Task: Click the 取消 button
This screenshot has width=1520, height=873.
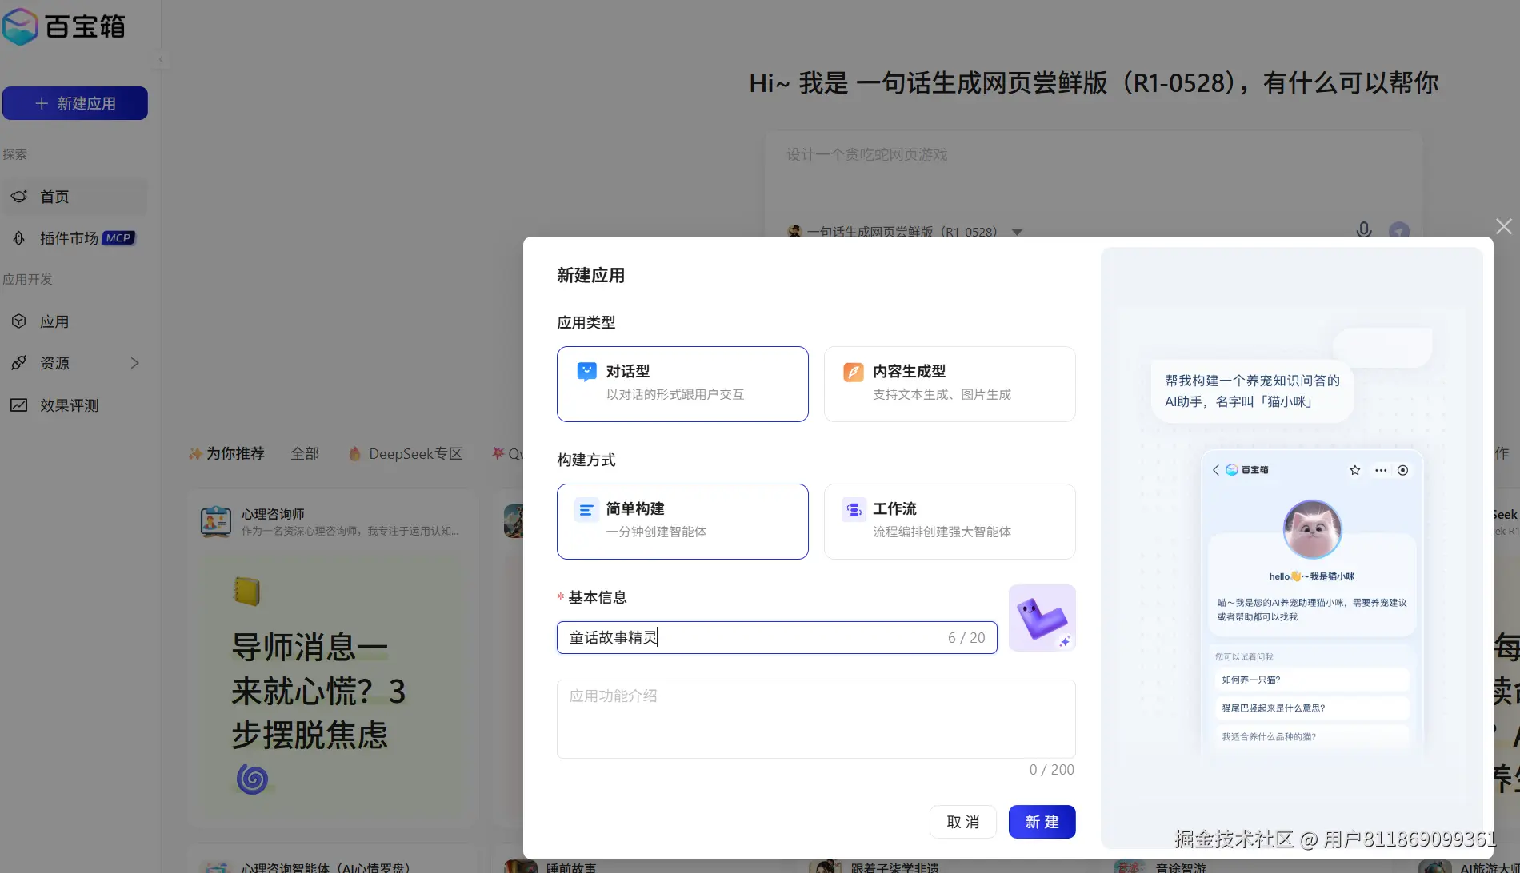Action: tap(962, 822)
